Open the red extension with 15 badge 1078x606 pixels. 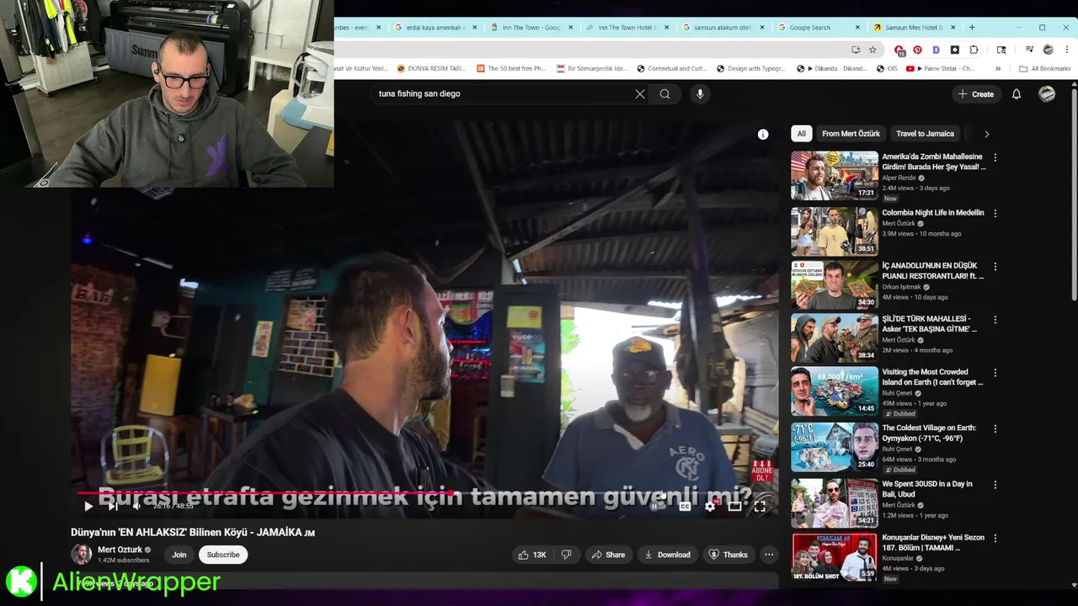pos(899,50)
